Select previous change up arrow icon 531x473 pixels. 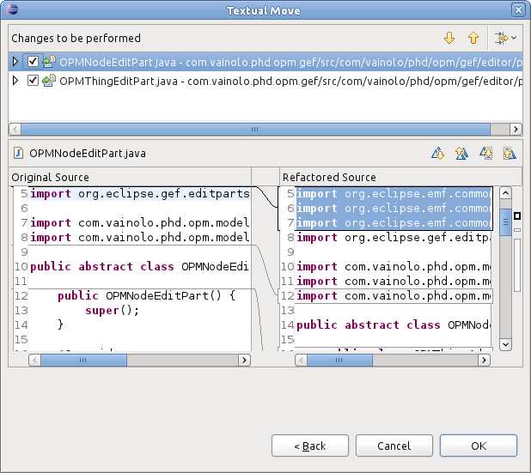pos(473,38)
